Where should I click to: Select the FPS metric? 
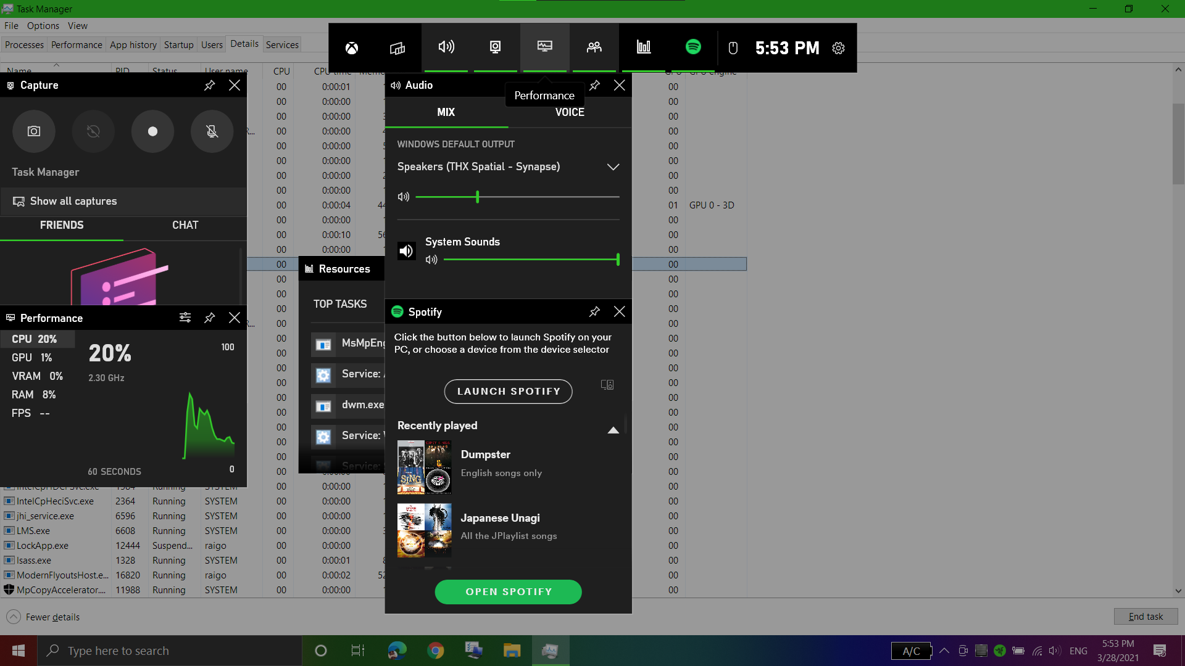(x=38, y=413)
